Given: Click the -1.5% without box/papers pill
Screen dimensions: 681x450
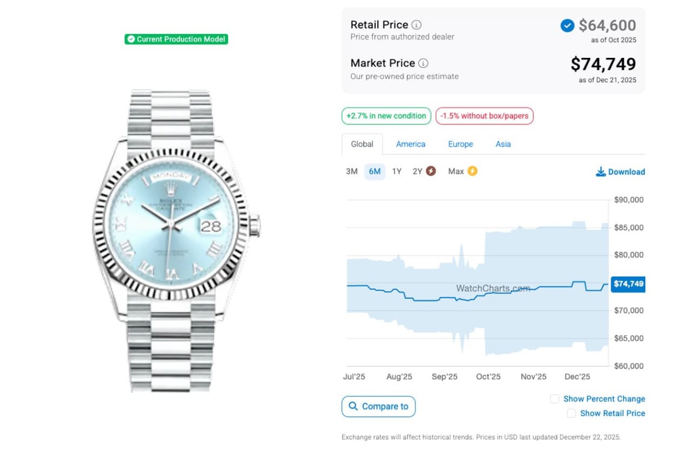Looking at the screenshot, I should tap(484, 116).
